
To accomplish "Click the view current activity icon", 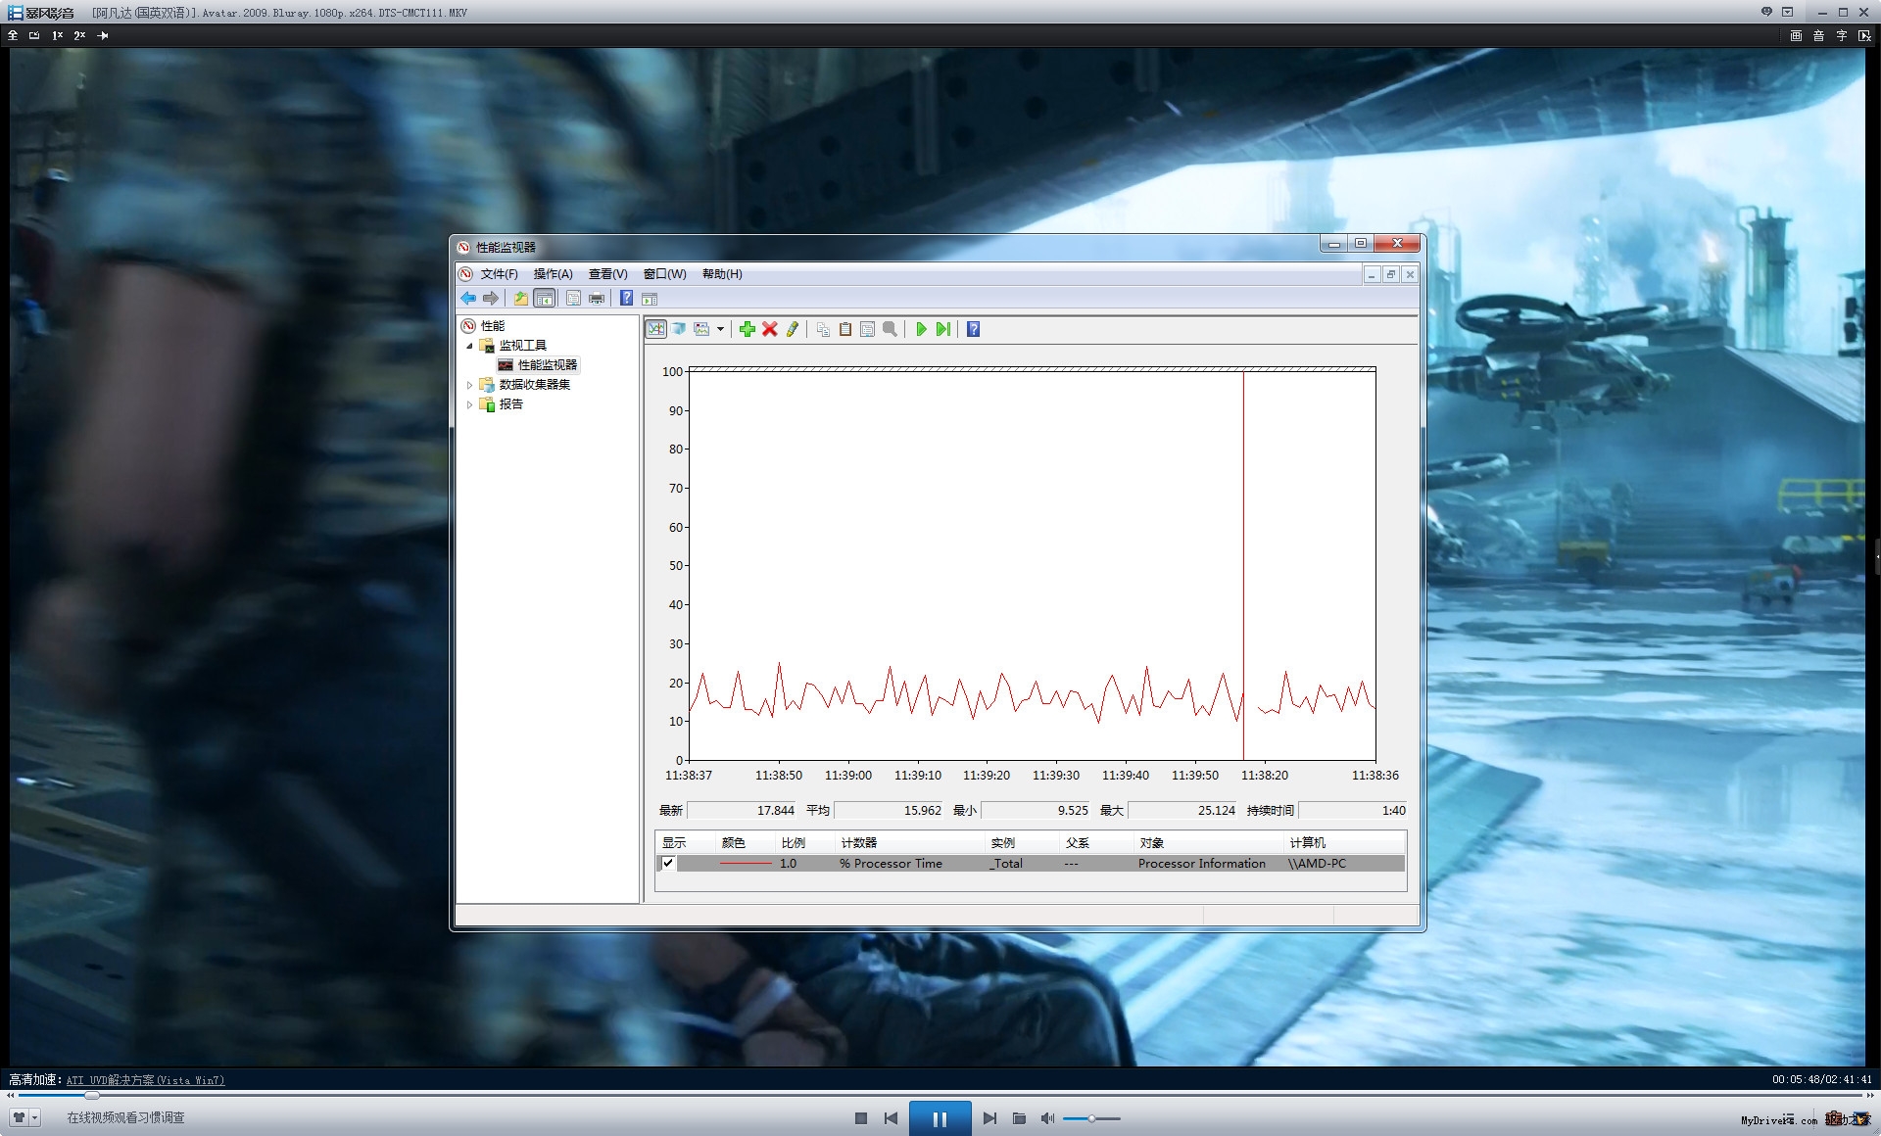I will (655, 329).
